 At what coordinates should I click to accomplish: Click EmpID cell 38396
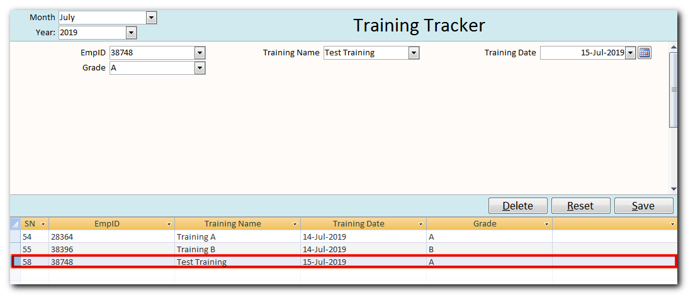(x=112, y=250)
